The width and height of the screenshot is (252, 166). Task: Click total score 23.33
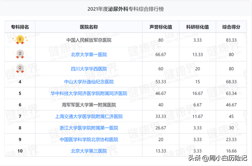tap(231, 140)
